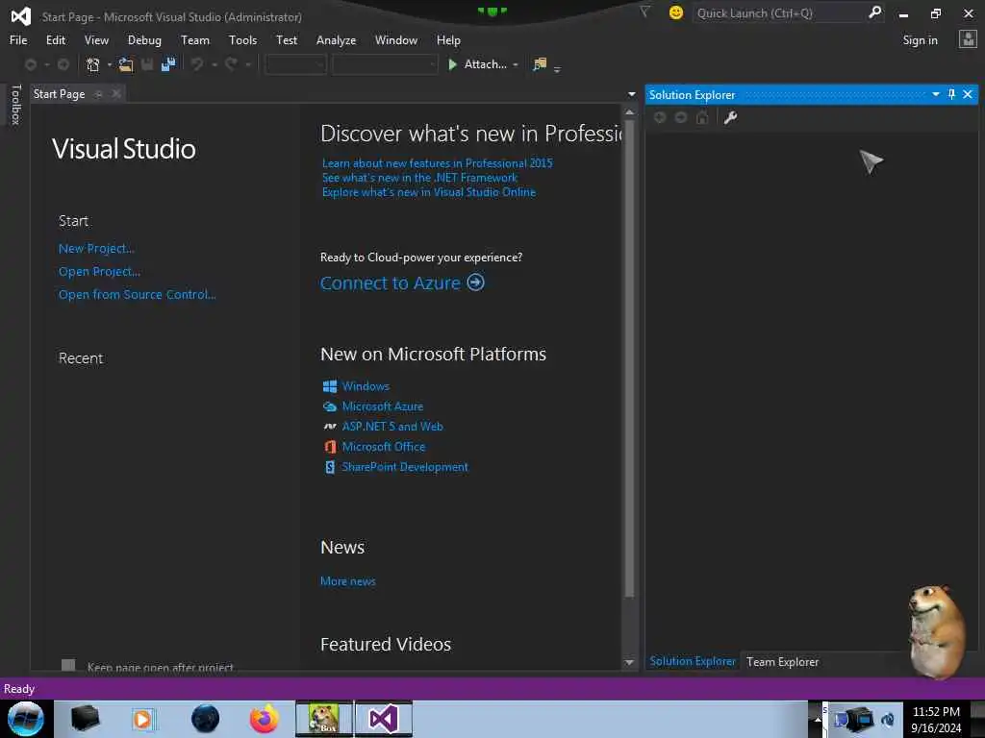
Task: Open the Help menu
Action: (x=448, y=40)
